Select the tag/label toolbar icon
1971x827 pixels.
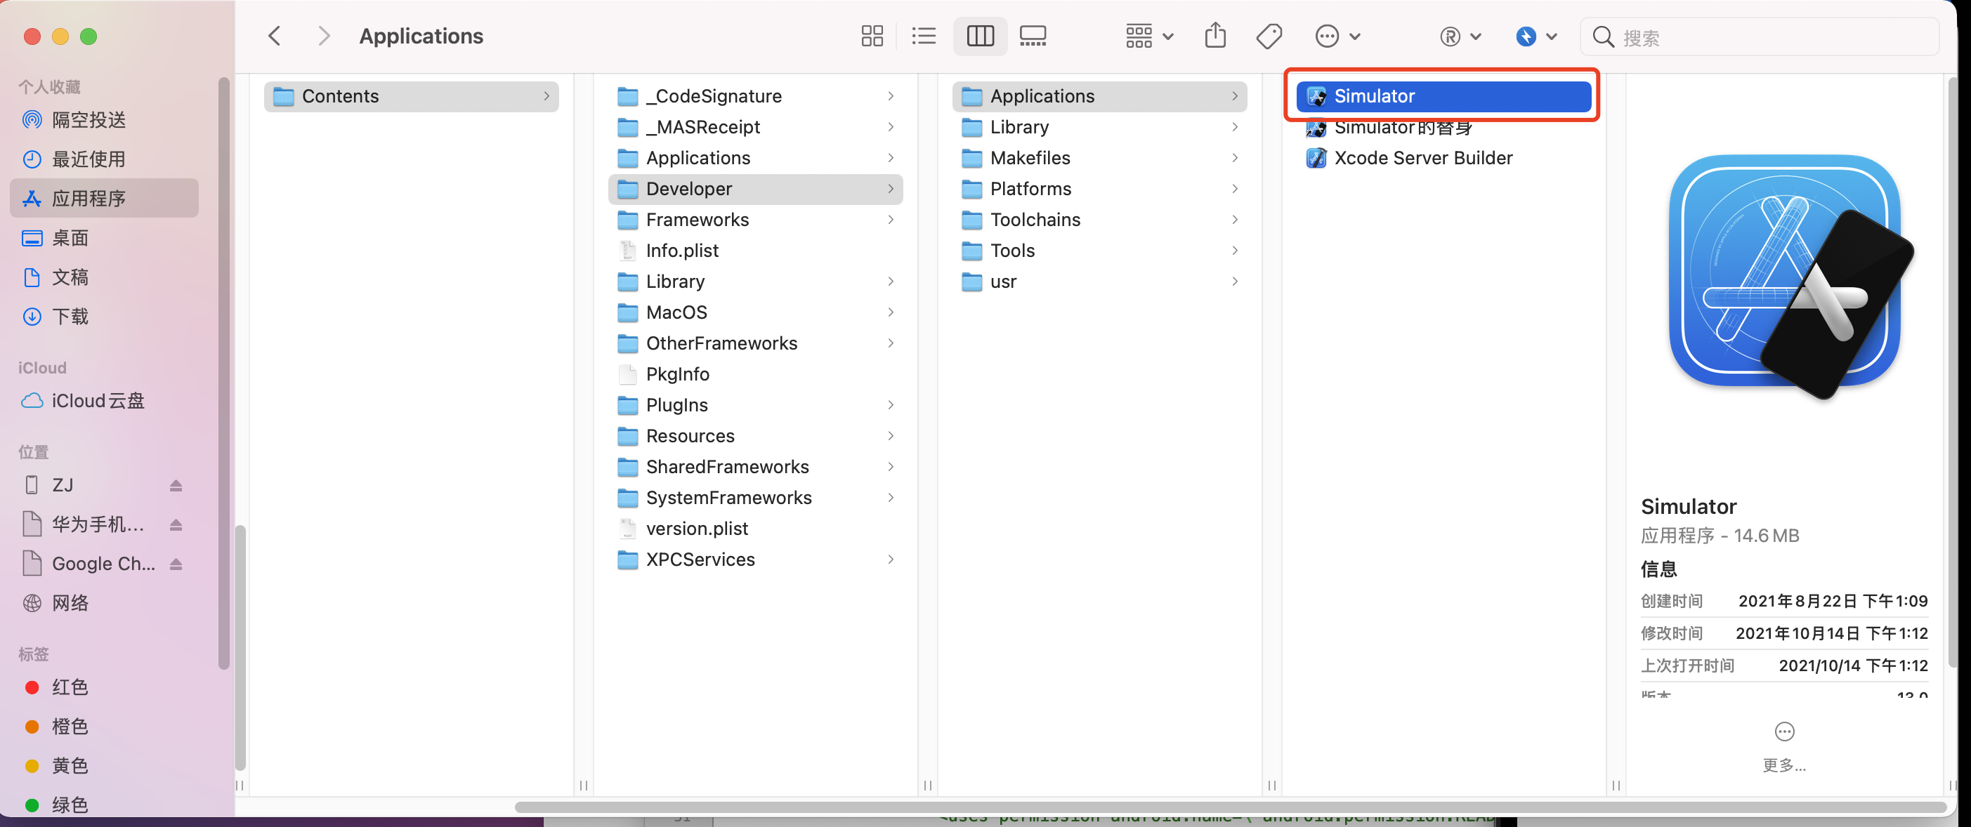pos(1271,35)
